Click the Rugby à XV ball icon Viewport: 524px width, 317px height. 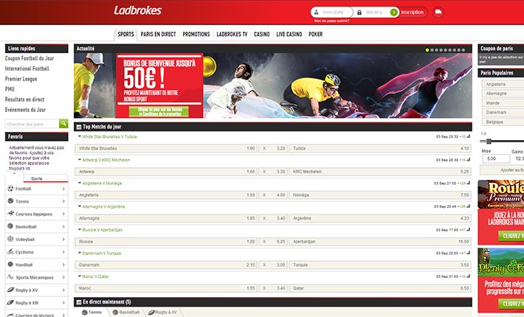[10, 290]
